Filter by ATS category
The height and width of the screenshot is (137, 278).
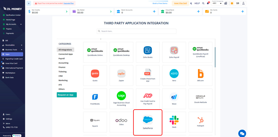coord(60,85)
